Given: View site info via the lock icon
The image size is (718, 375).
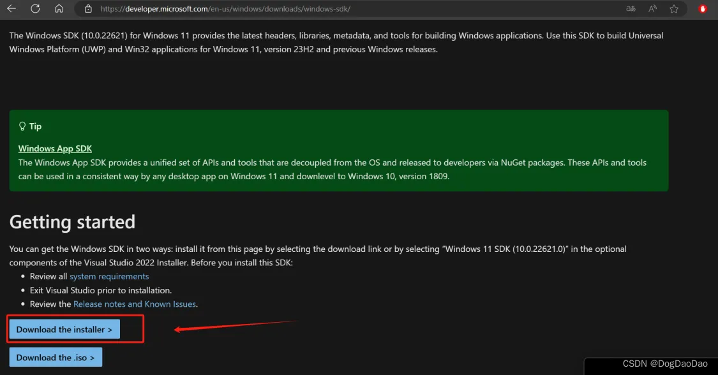Looking at the screenshot, I should [88, 9].
